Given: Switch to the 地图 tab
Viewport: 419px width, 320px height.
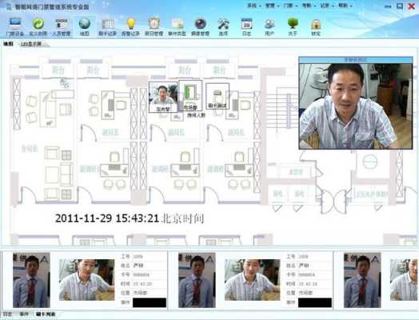Looking at the screenshot, I should pyautogui.click(x=8, y=44).
